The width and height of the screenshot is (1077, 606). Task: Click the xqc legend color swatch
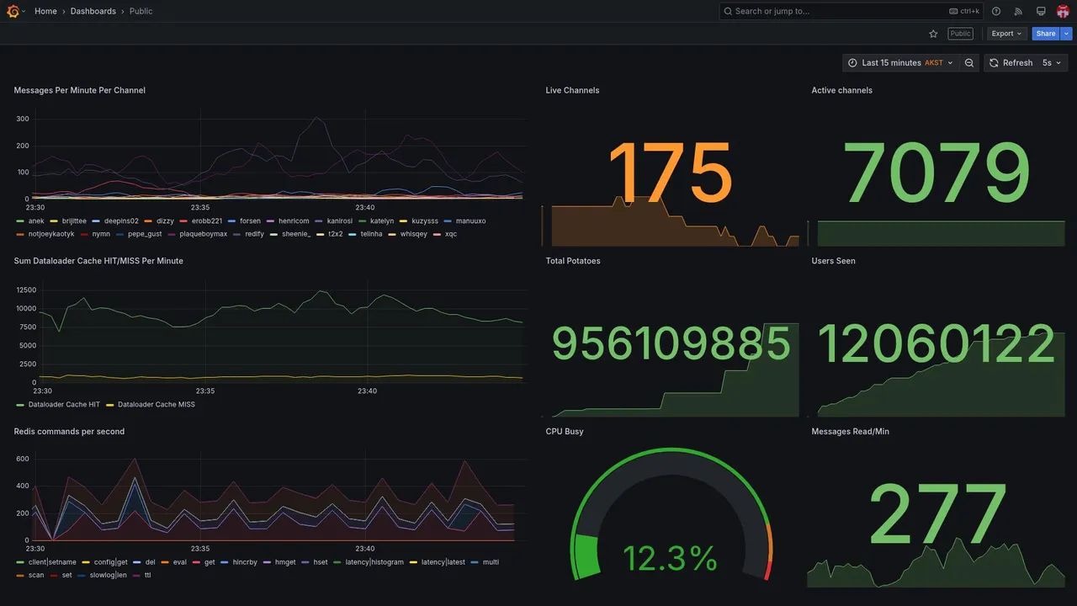click(438, 234)
